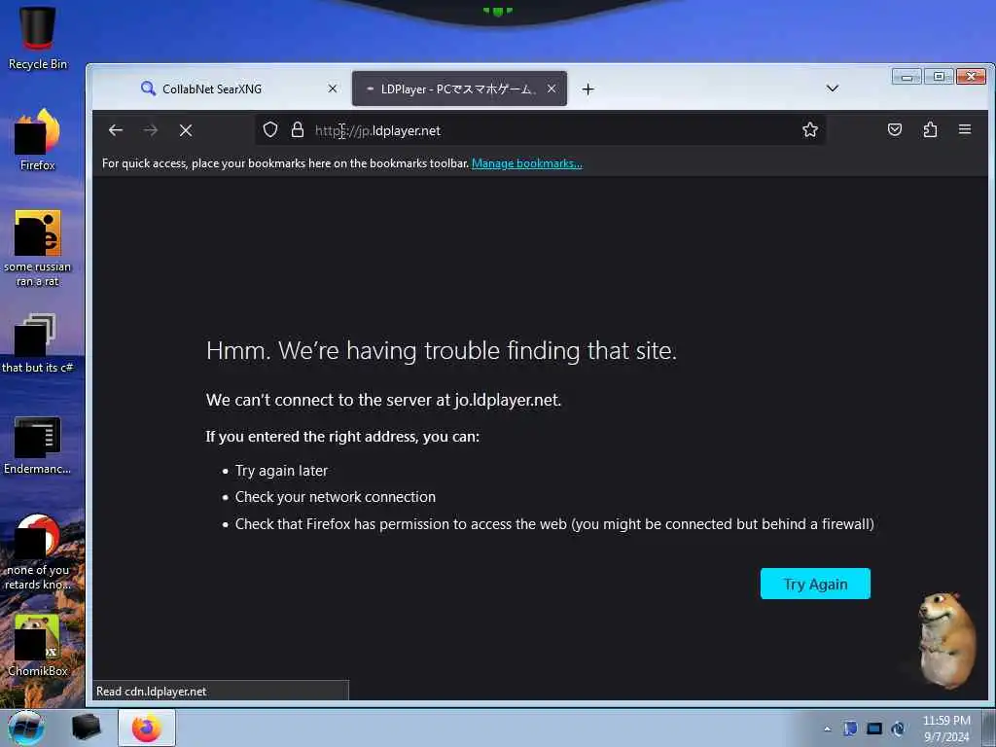This screenshot has height=747, width=996.
Task: Click the 'Read cdn.ldplayer.net' status text
Action: pos(151,692)
